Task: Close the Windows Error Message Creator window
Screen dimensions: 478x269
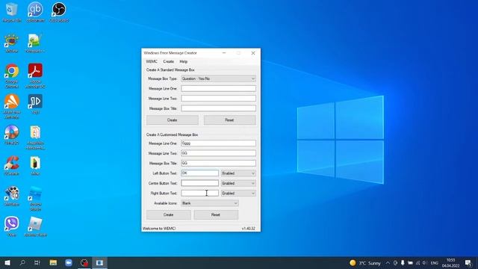Action: pyautogui.click(x=253, y=53)
